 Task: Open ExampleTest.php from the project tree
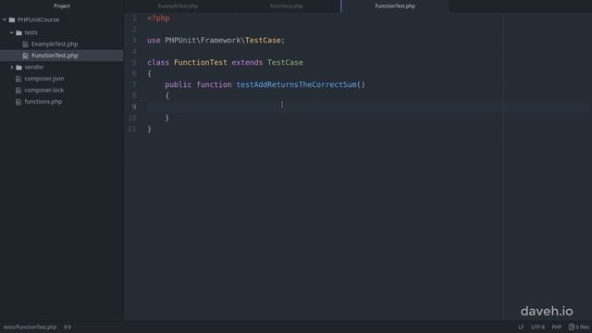tap(55, 44)
